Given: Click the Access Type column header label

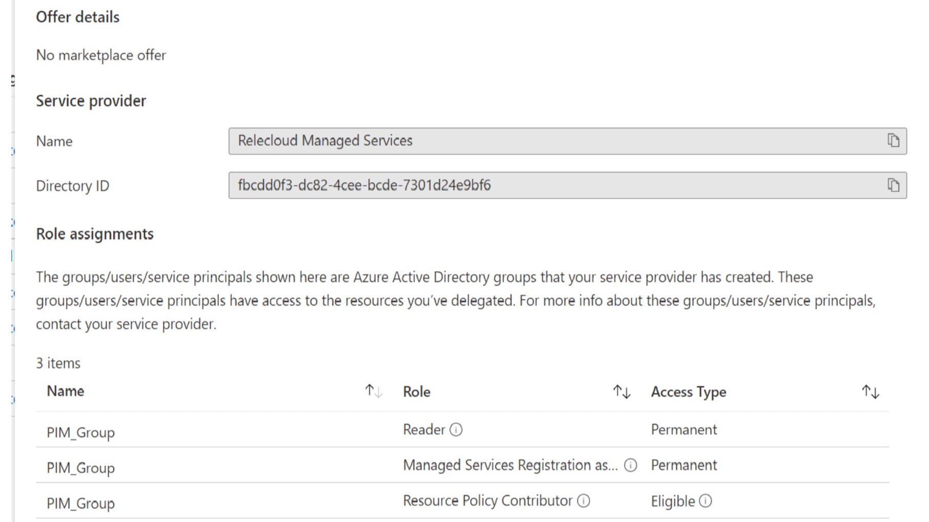Looking at the screenshot, I should [688, 392].
